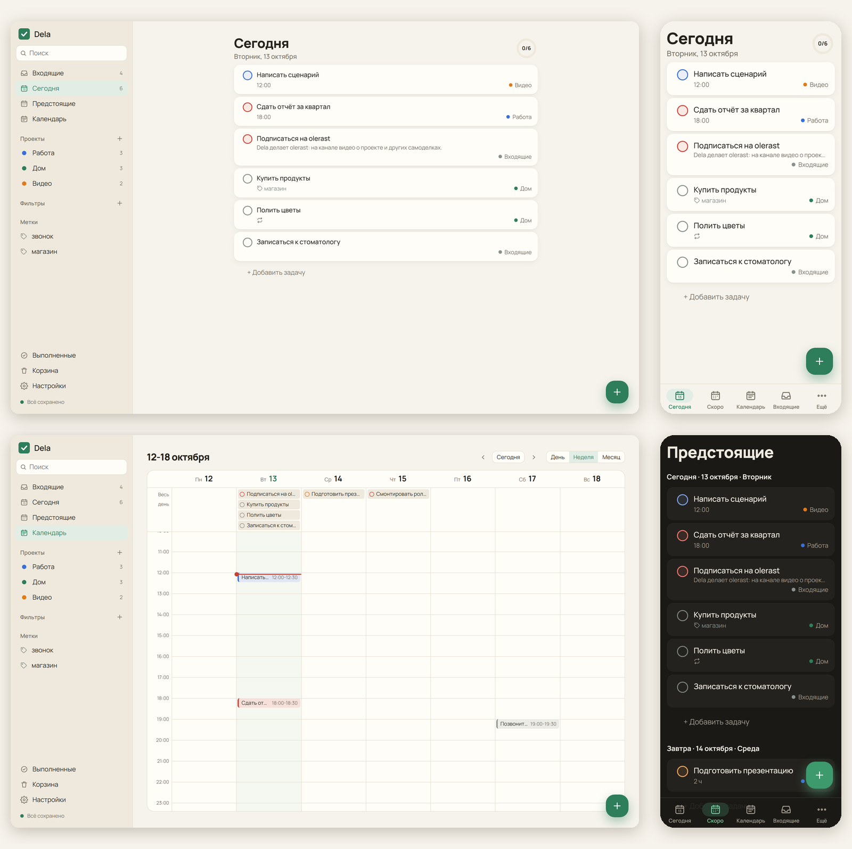Open Скоро tab in light mobile bottom bar
The width and height of the screenshot is (852, 849).
tap(715, 400)
